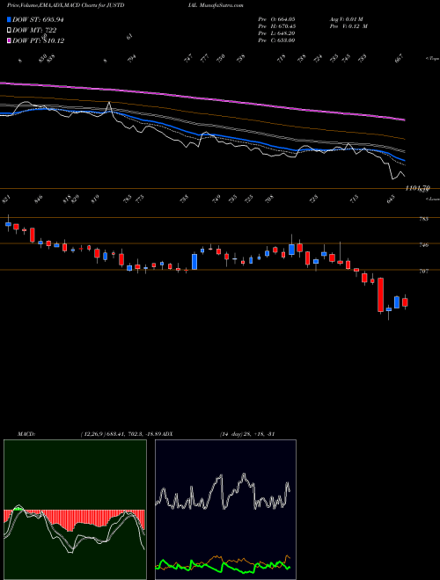
Task: Click the MACD panel heading label
Action: pyautogui.click(x=26, y=433)
